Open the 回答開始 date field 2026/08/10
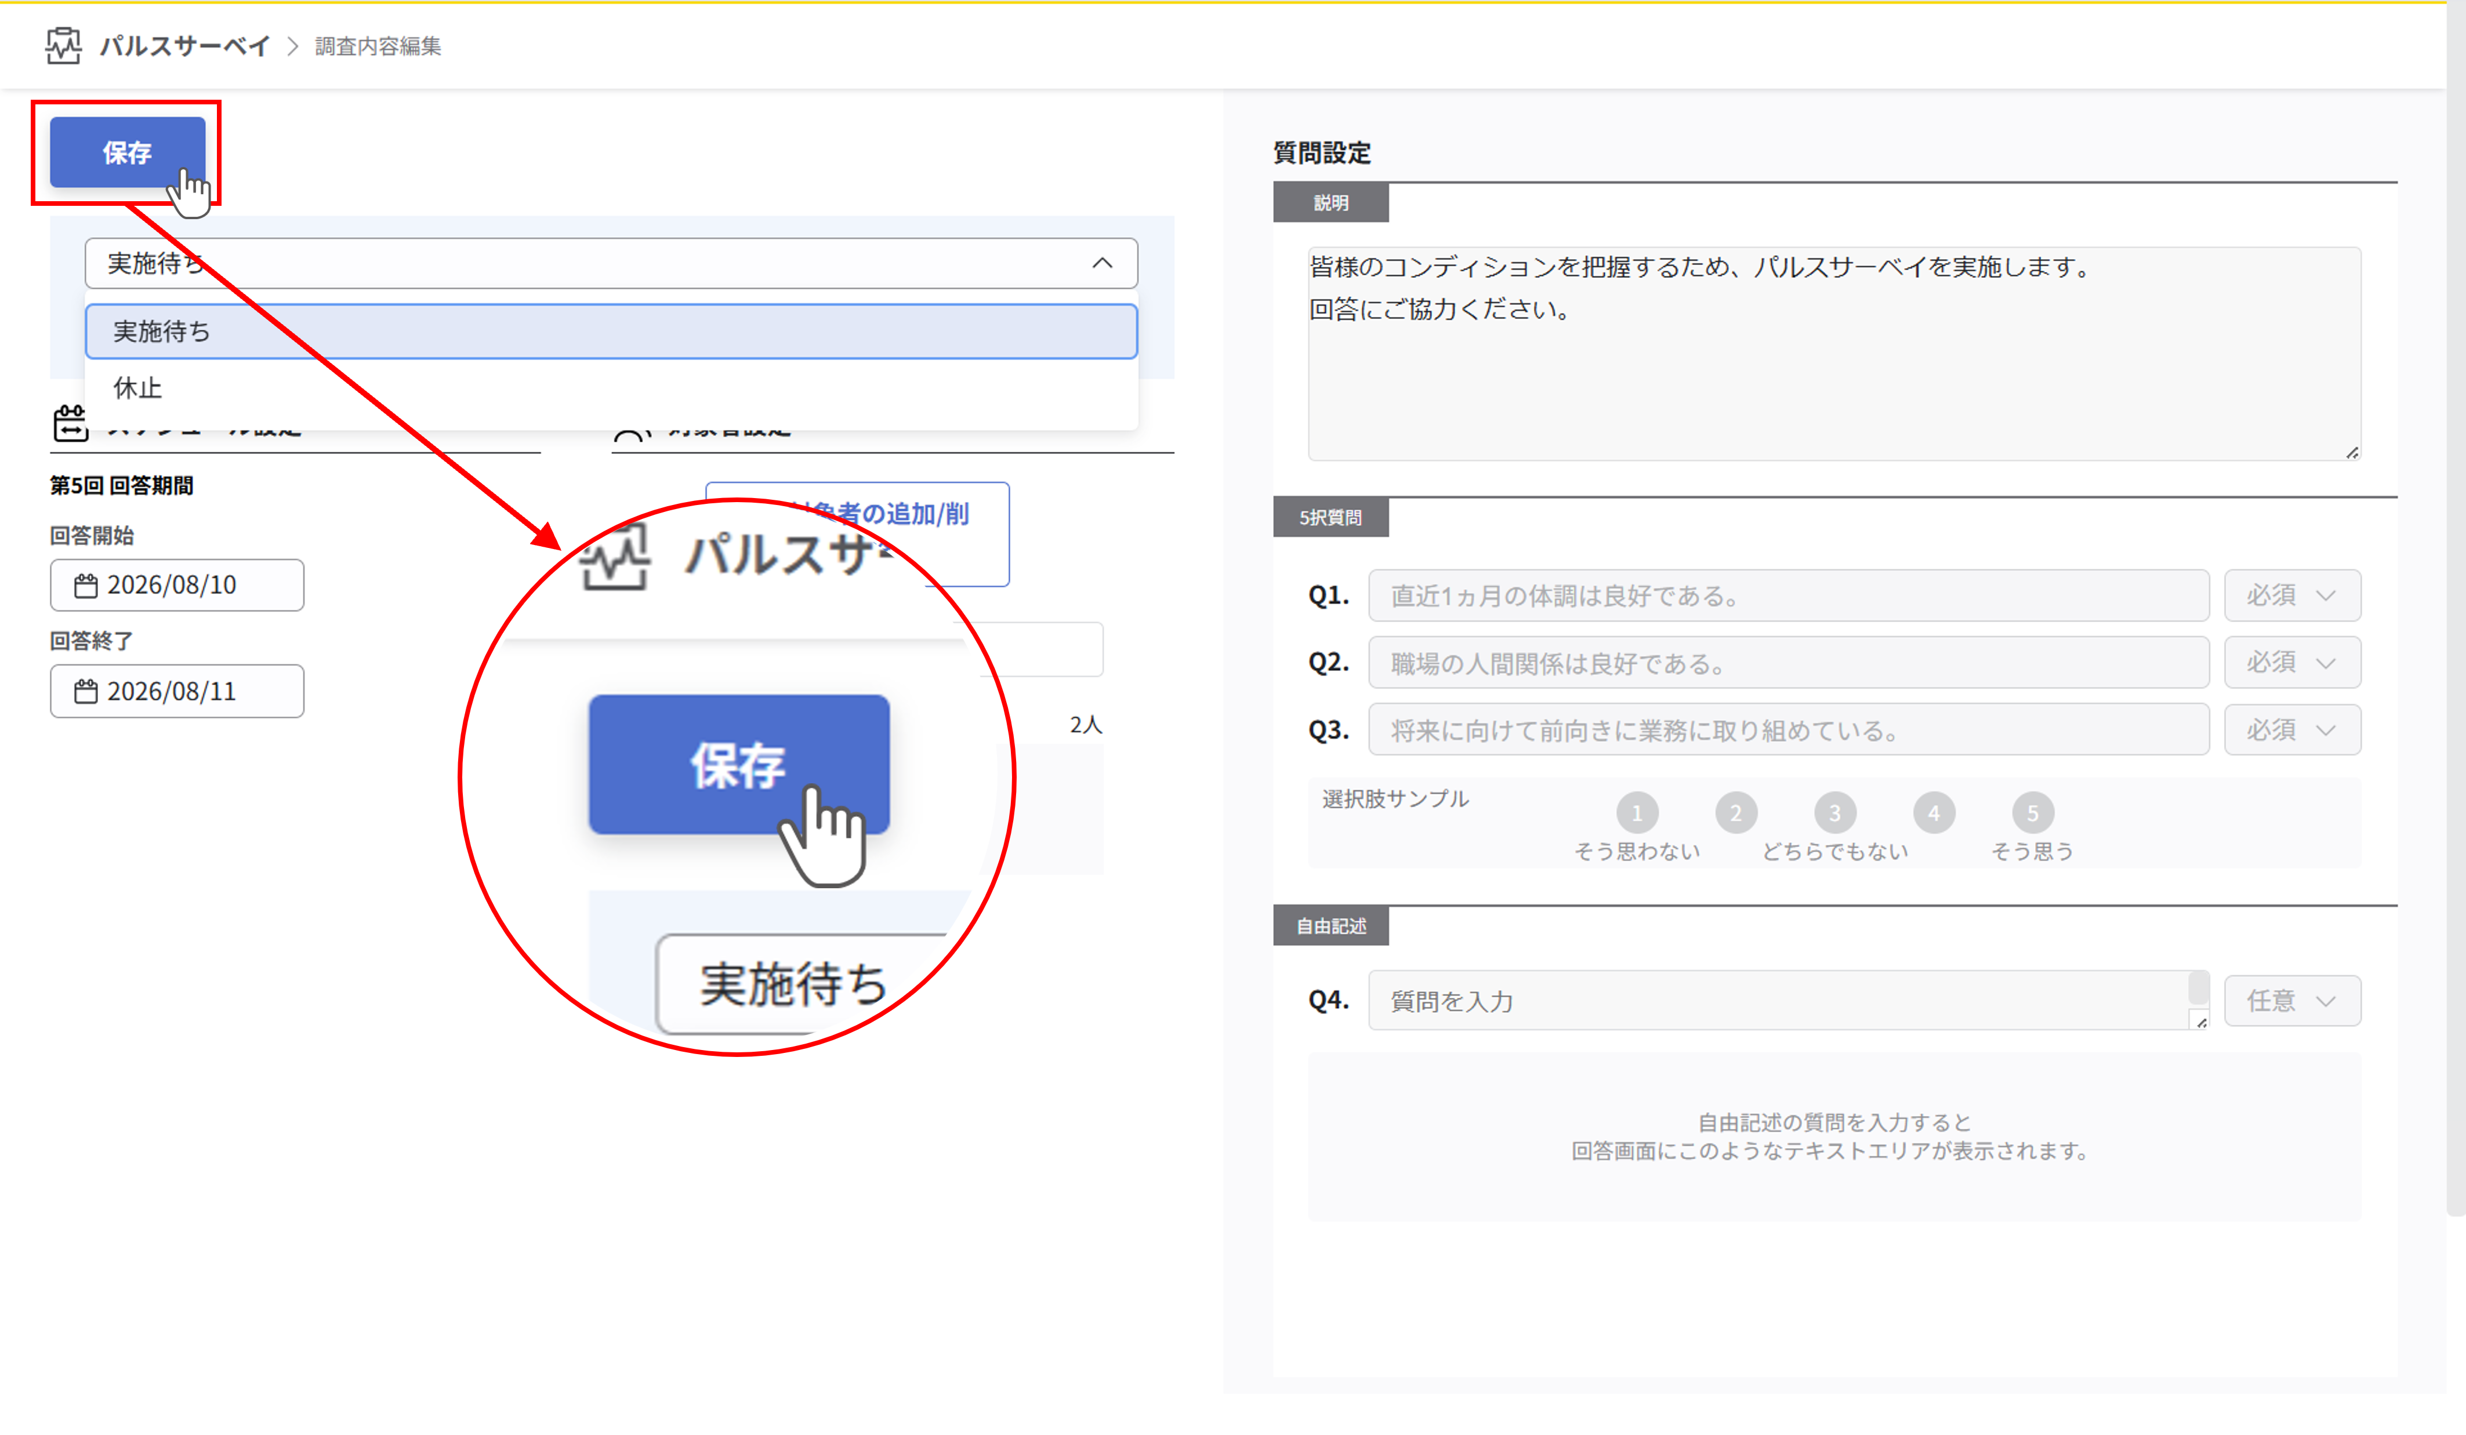 coord(177,585)
